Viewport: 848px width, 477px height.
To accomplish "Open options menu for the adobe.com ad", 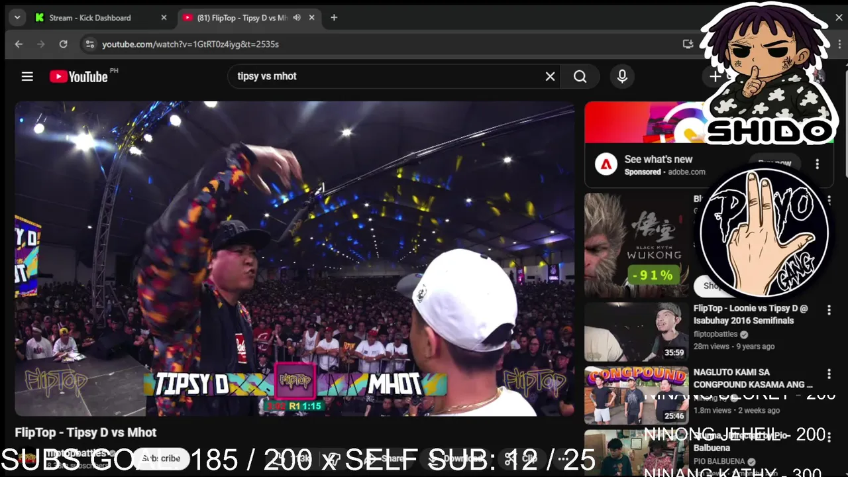I will (x=817, y=164).
